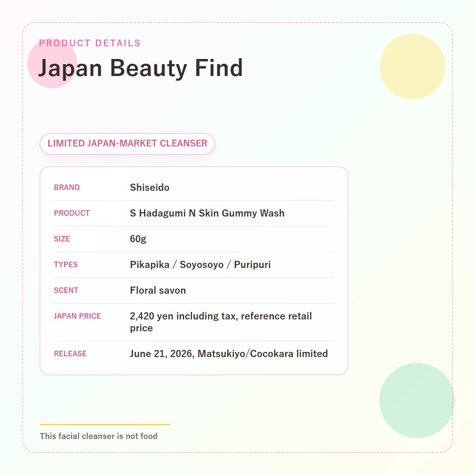Click 'This facial cleanser is not food' note

[x=99, y=436]
